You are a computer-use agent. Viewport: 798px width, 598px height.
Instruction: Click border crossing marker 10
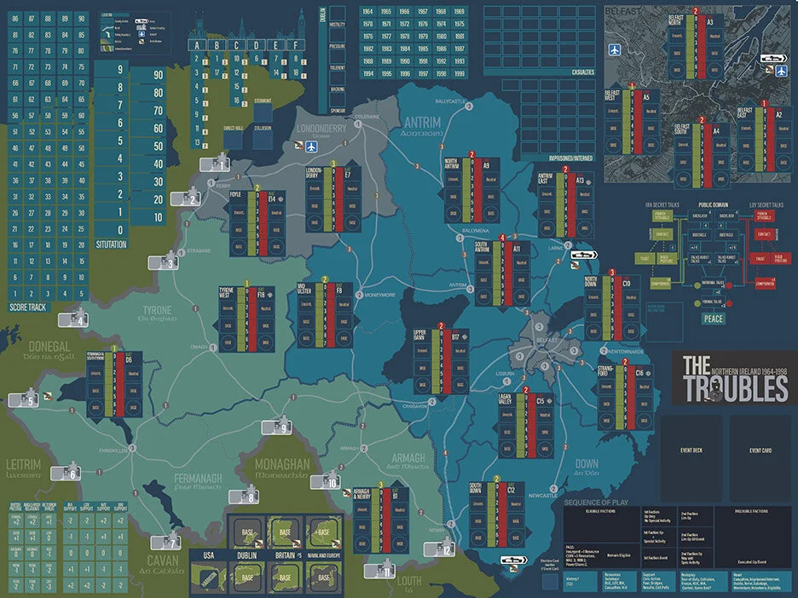(326, 480)
